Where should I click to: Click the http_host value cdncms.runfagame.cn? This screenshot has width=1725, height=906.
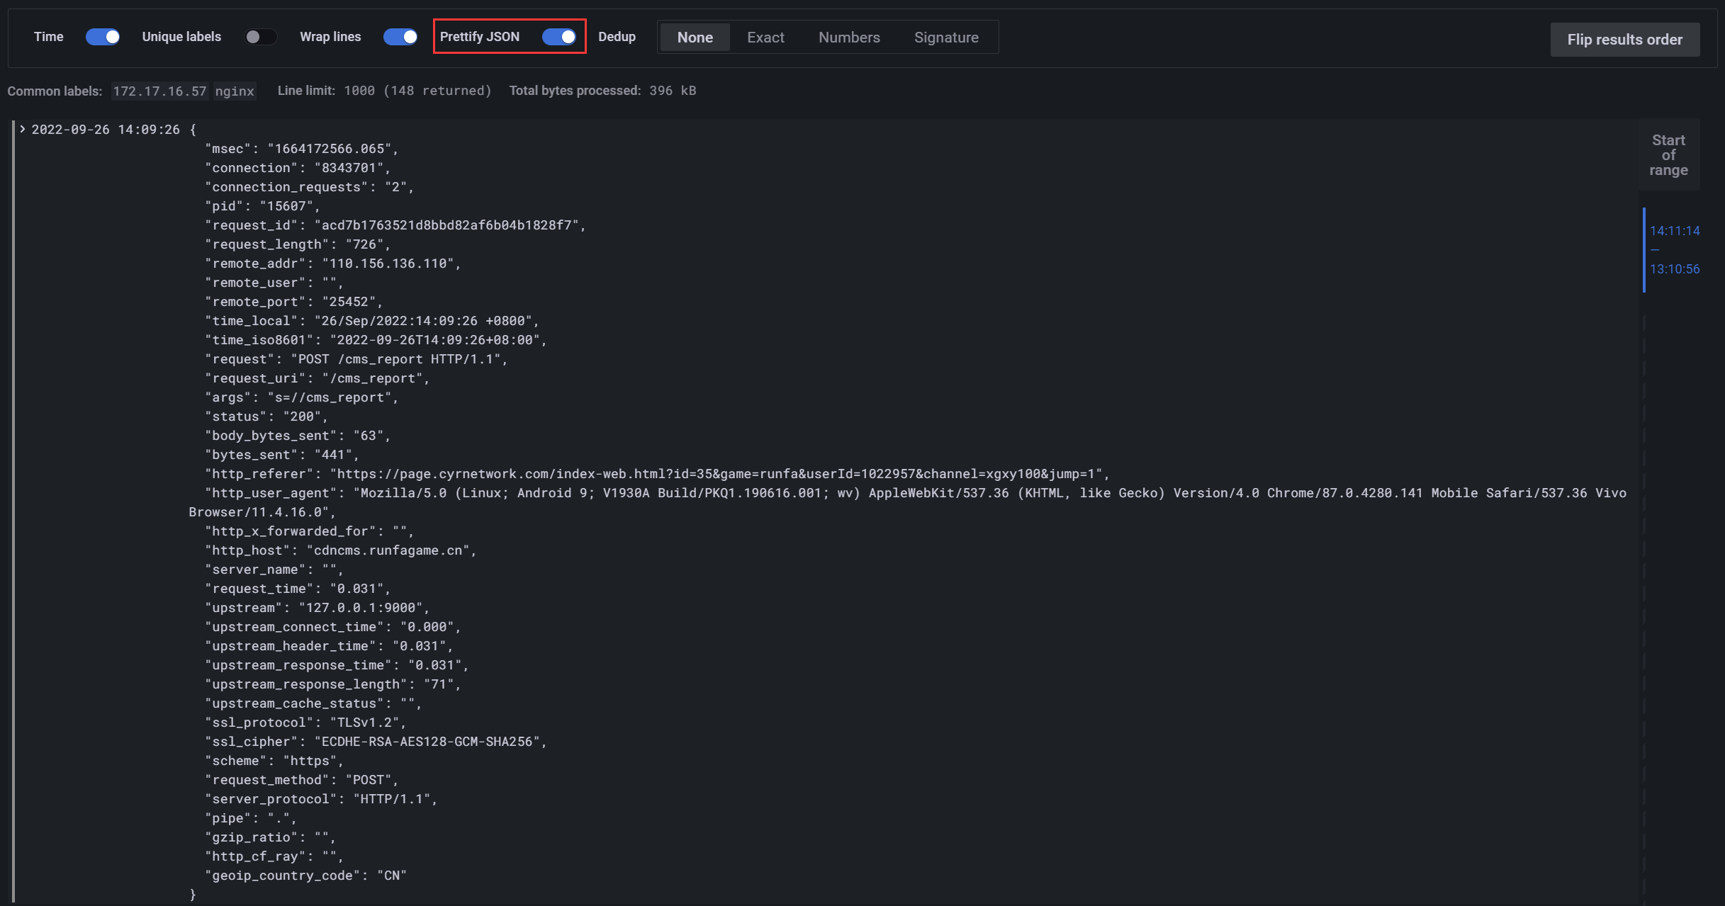tap(388, 550)
